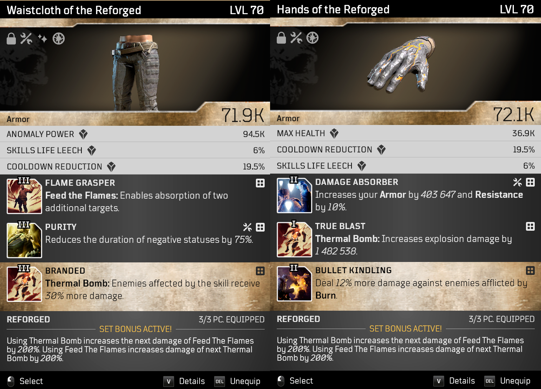Click the Skills Life Leech row on Waistcloth
Image resolution: width=541 pixels, height=389 pixels.
pyautogui.click(x=135, y=150)
